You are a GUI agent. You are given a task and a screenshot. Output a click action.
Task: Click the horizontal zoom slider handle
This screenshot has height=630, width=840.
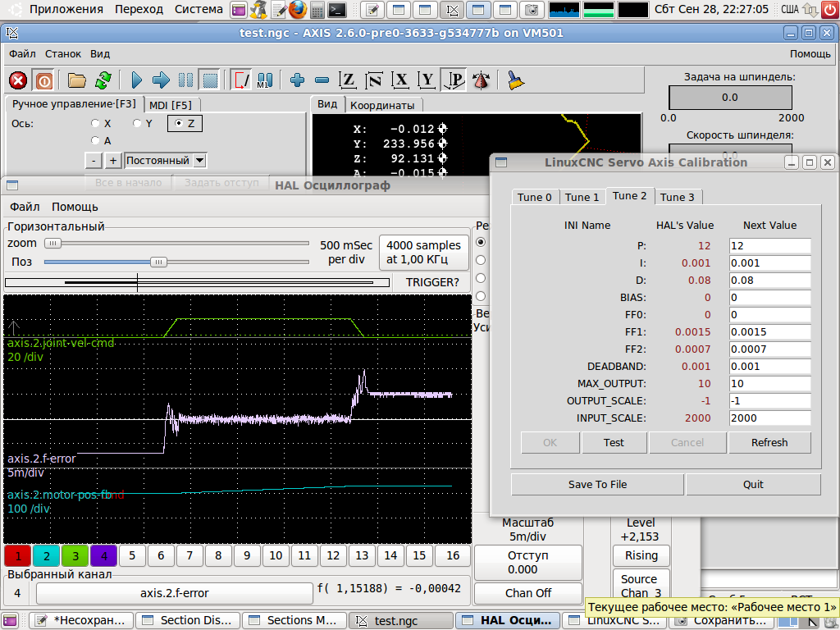click(x=52, y=243)
